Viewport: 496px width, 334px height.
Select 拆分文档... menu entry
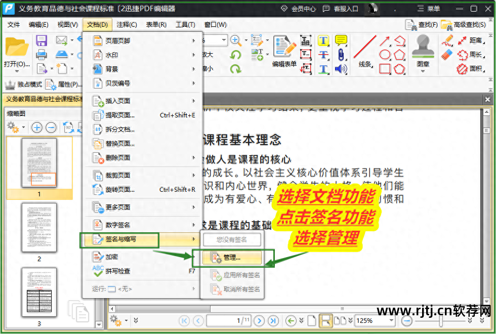click(143, 130)
